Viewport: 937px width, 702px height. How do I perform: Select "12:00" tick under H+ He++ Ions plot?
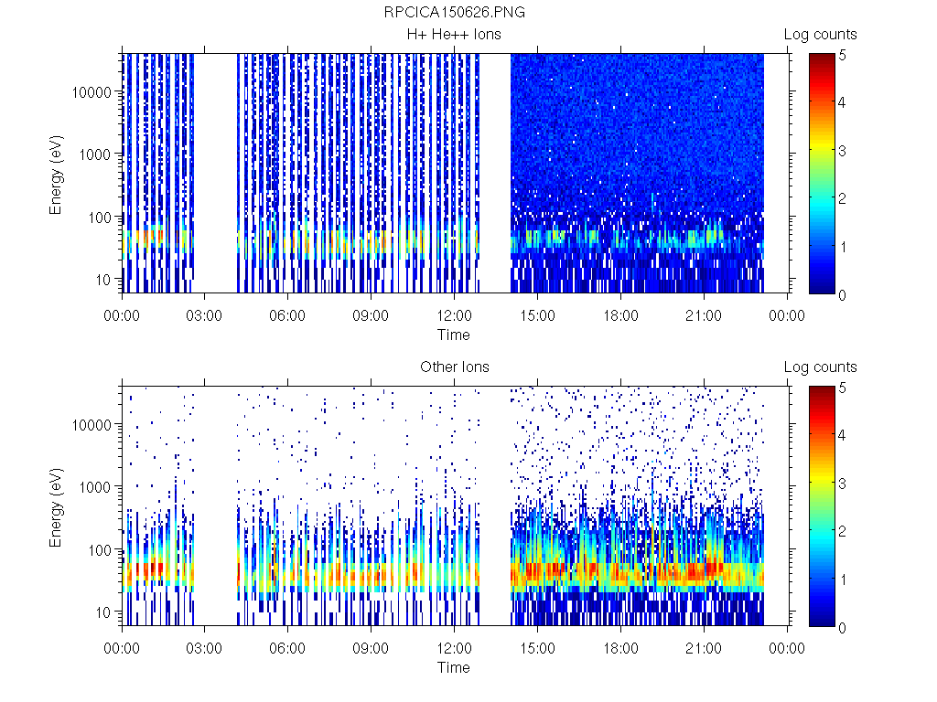[454, 315]
